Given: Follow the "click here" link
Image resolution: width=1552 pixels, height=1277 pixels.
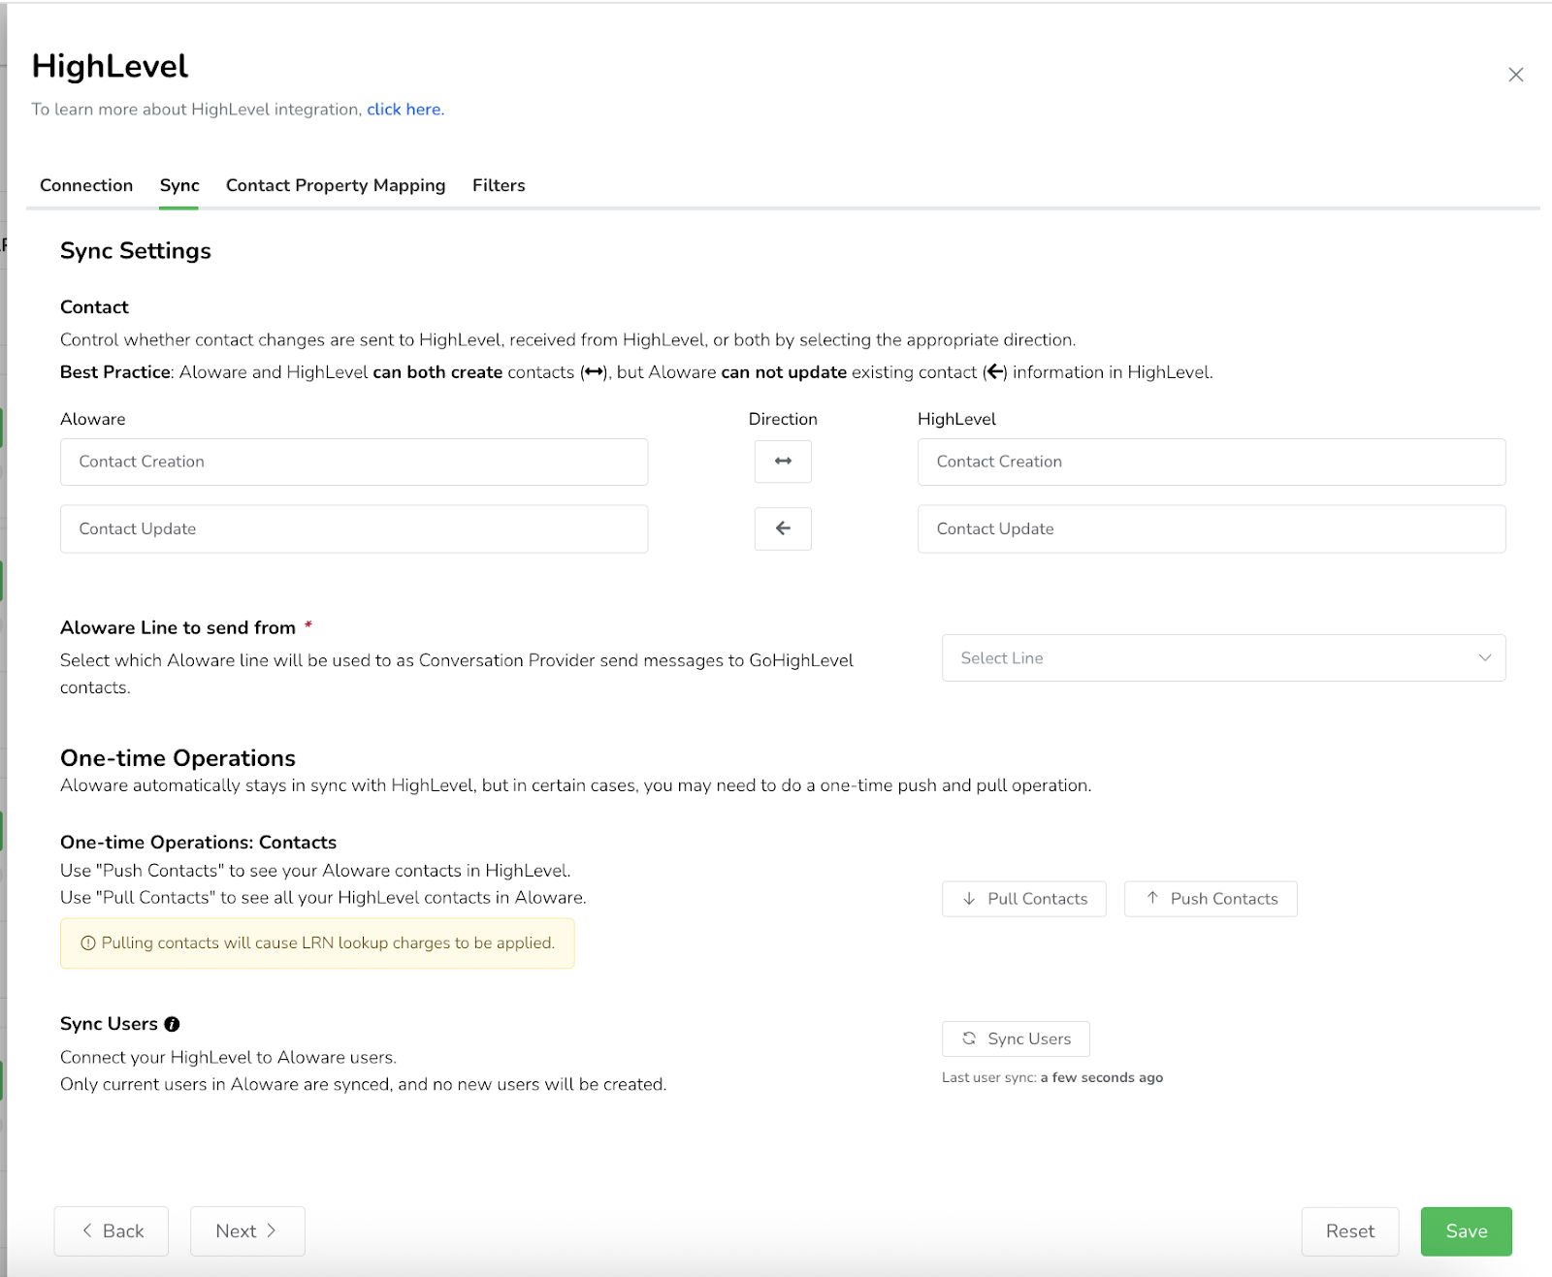Looking at the screenshot, I should tap(404, 110).
